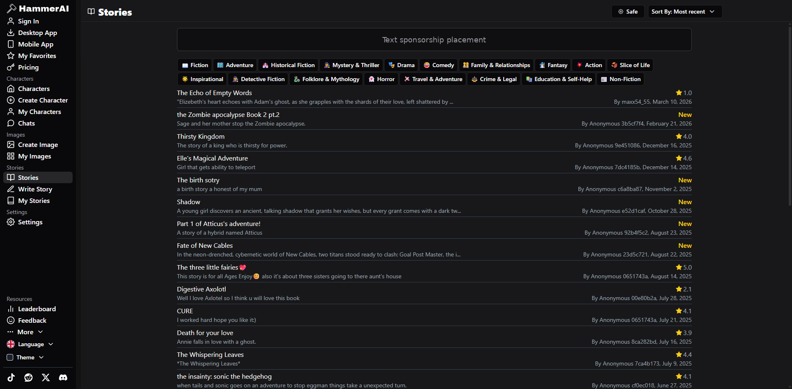792x389 pixels.
Task: Click the Sign In person icon
Action: 11,21
